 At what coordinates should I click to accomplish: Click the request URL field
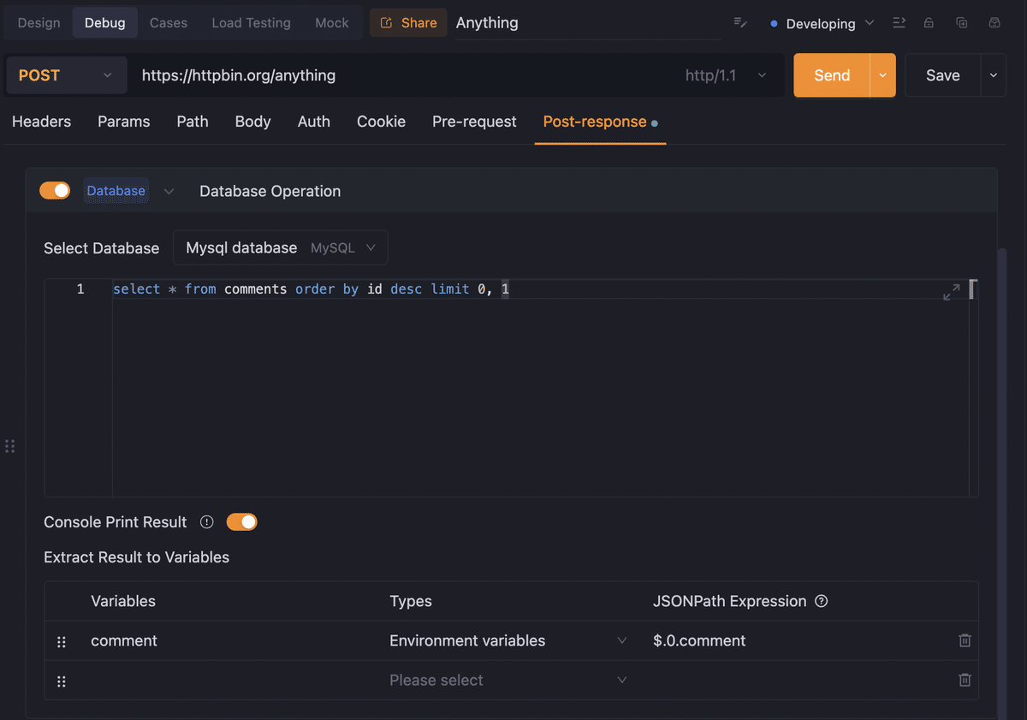[402, 75]
